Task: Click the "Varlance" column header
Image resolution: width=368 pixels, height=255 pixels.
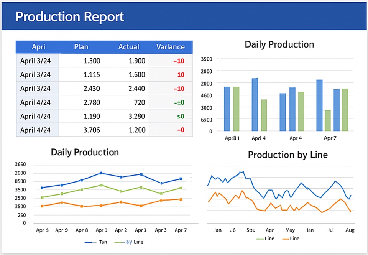Action: pos(171,47)
